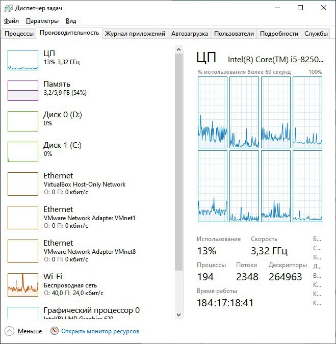The height and width of the screenshot is (344, 336).
Task: Click the Меньше collapse arrow icon
Action: click(9, 331)
